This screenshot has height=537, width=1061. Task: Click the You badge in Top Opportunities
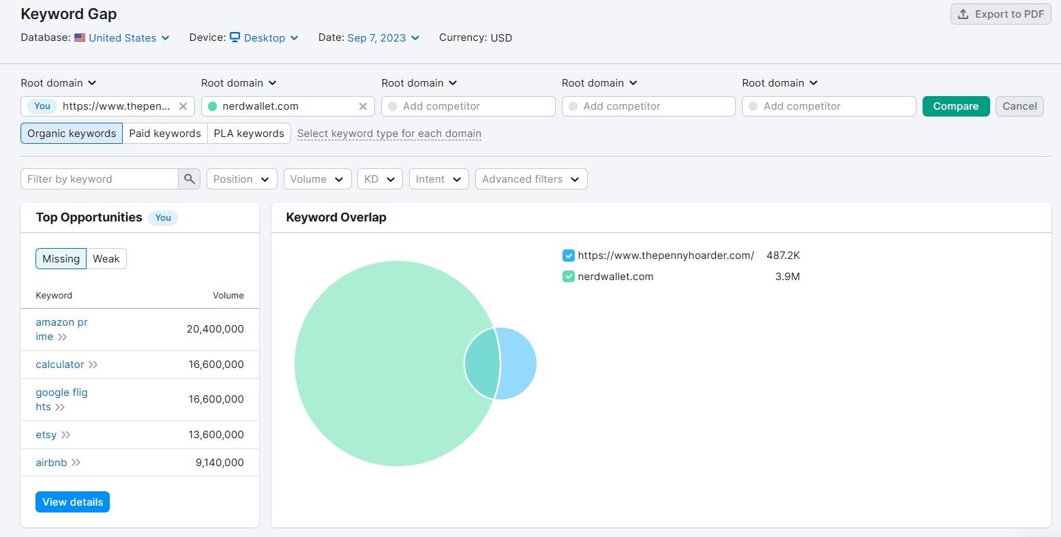click(x=163, y=218)
